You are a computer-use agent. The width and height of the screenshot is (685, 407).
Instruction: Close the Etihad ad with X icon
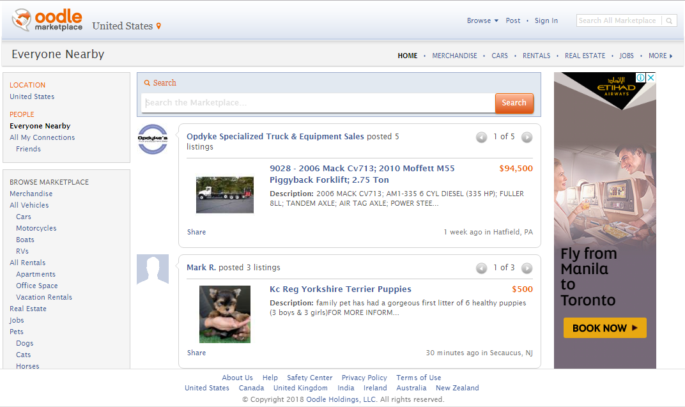651,78
